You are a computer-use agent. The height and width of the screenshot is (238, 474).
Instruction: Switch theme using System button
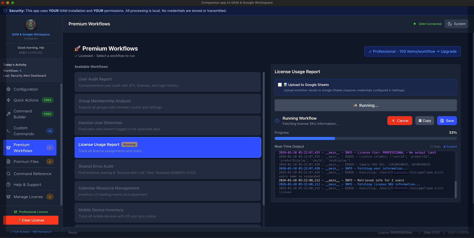click(x=457, y=24)
